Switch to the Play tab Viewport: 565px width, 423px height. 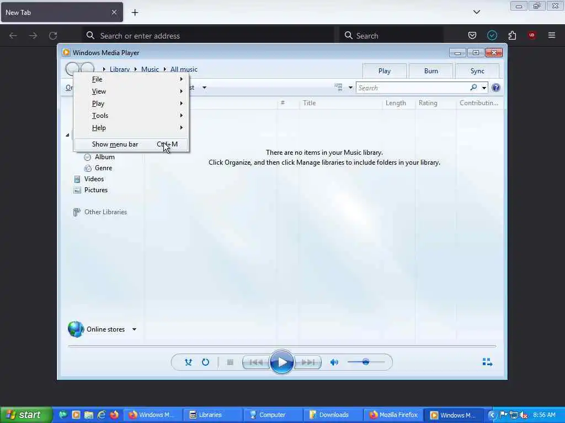click(385, 71)
